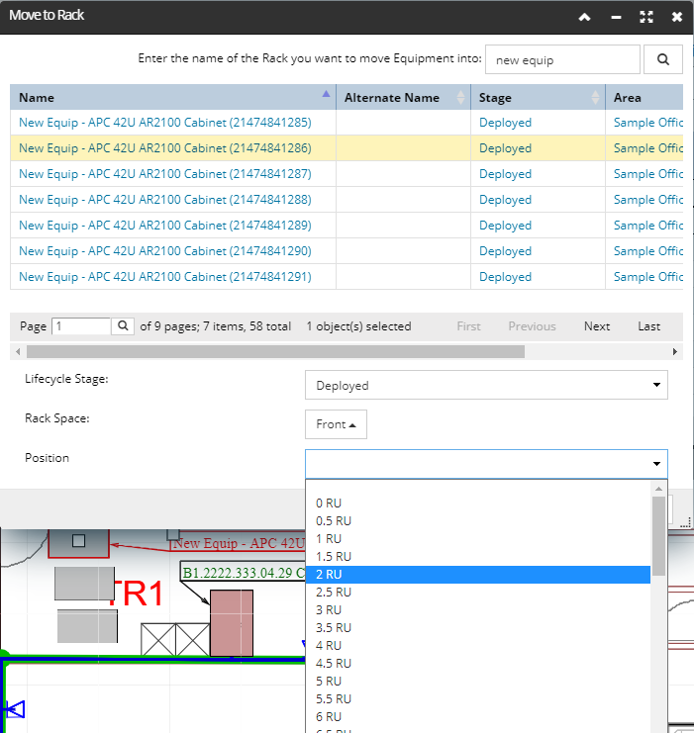Select 2.5 RU position option
Viewport: 694px width, 733px height.
(x=478, y=593)
